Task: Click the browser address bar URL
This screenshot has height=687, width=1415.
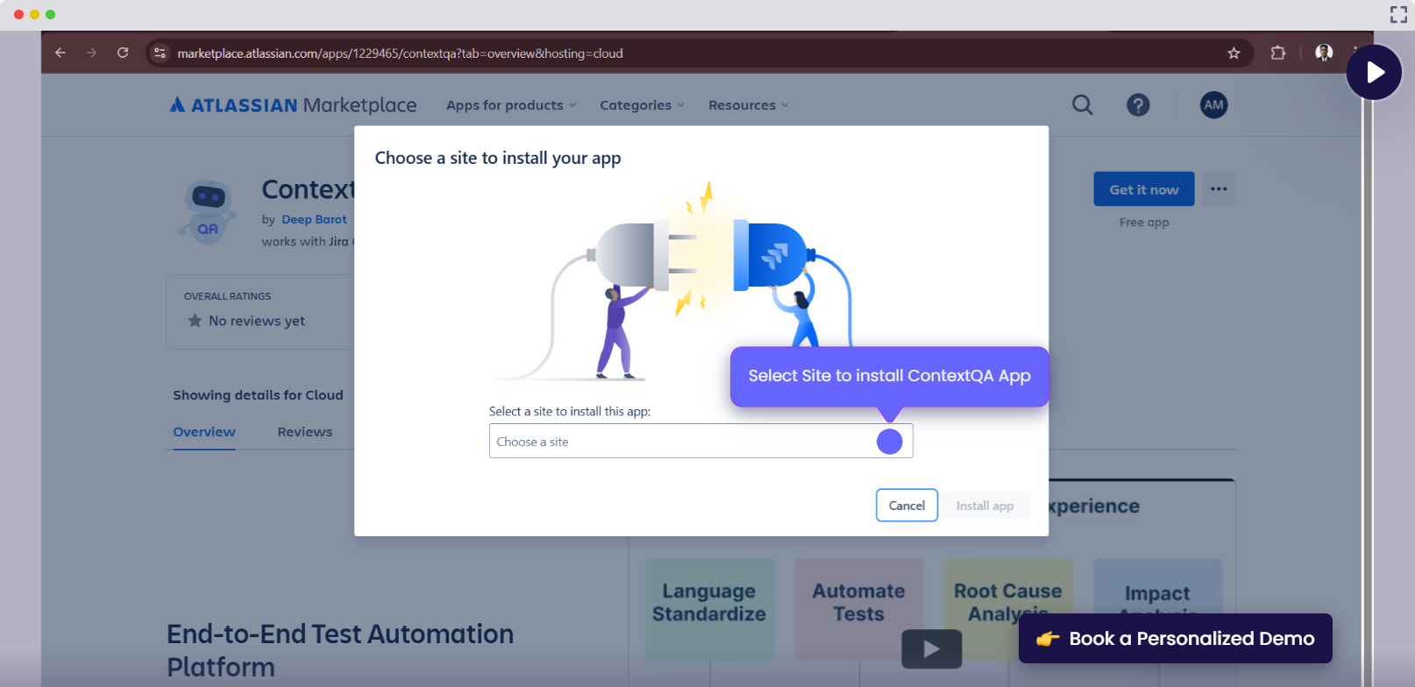Action: click(400, 53)
